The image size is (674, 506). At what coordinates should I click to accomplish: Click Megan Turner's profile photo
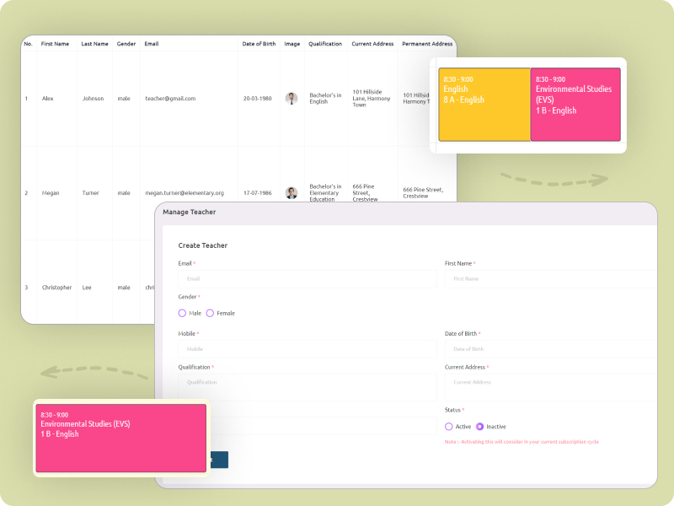point(292,192)
